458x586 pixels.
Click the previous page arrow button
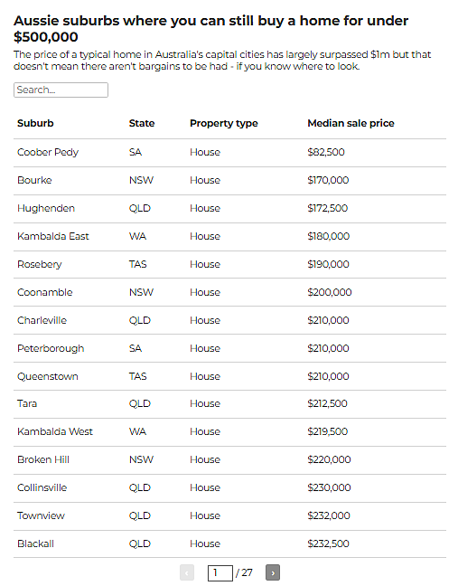[x=187, y=572]
